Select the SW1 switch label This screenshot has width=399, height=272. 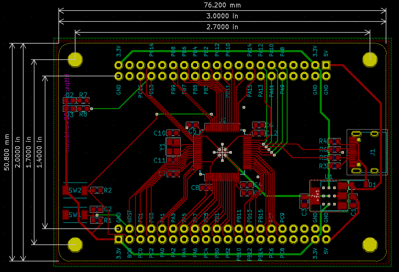pyautogui.click(x=74, y=215)
